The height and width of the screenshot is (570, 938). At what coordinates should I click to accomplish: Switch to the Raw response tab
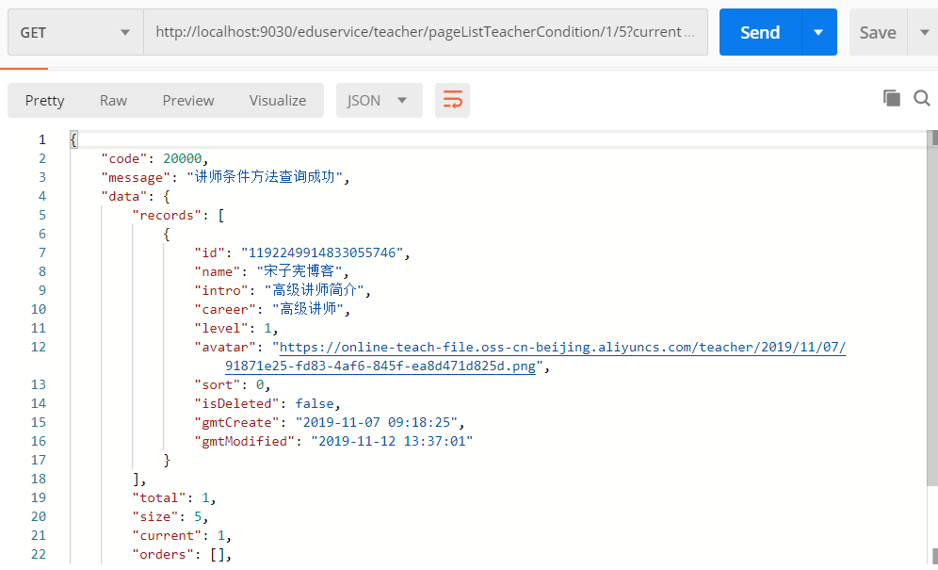(113, 100)
